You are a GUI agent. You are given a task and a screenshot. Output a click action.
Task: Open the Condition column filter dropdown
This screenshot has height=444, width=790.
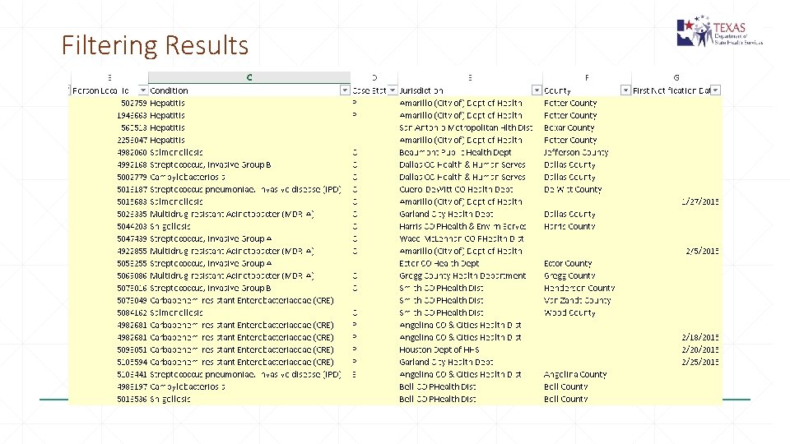(x=345, y=90)
